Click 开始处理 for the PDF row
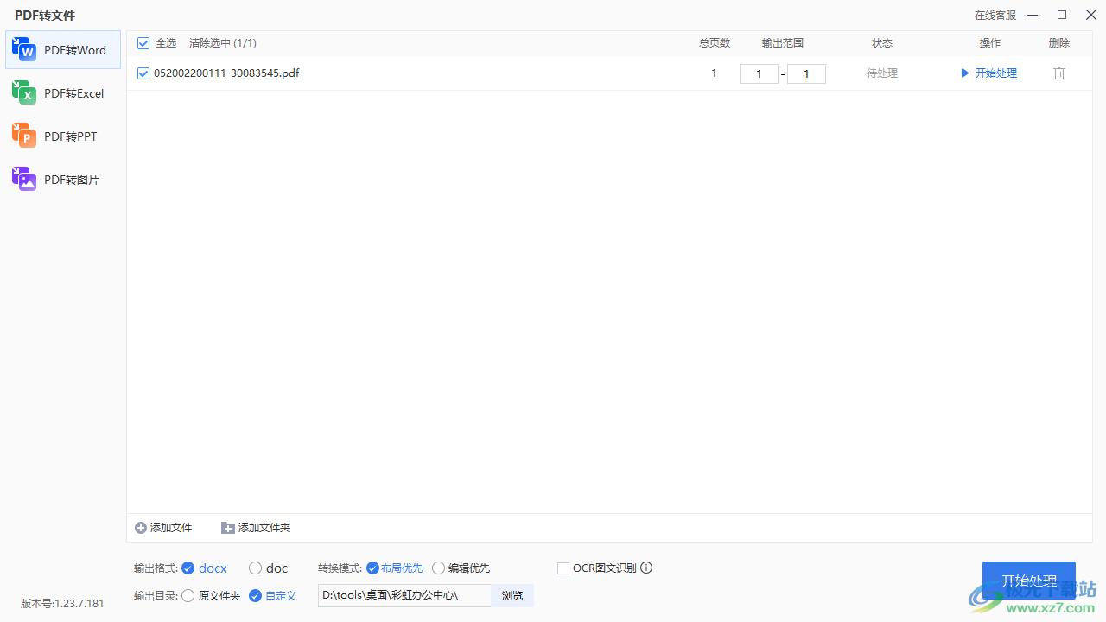 tap(989, 73)
